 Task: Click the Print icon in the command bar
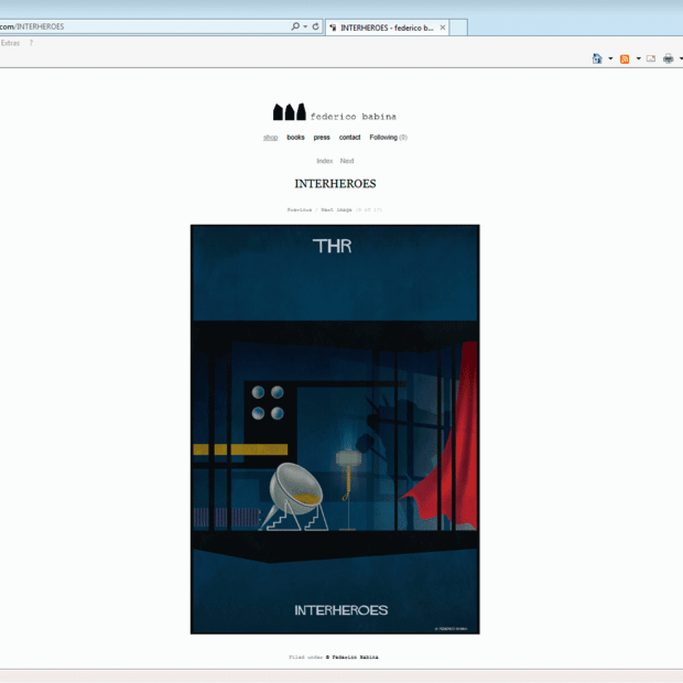click(668, 58)
